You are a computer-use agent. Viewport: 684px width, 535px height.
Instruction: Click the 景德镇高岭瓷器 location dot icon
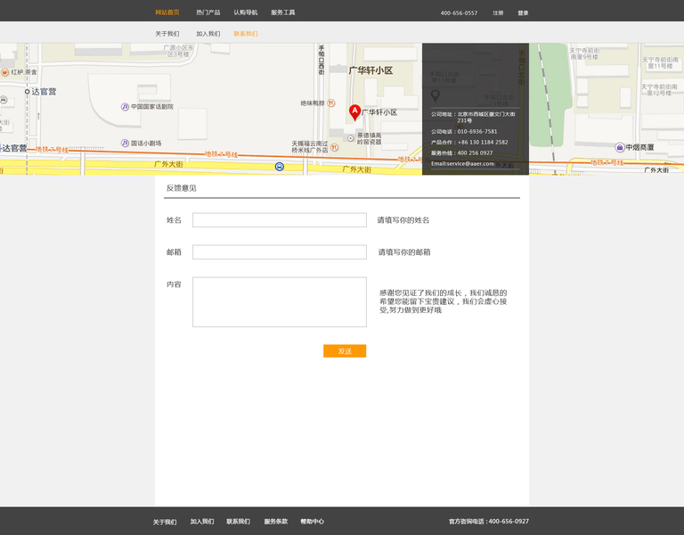pyautogui.click(x=350, y=138)
